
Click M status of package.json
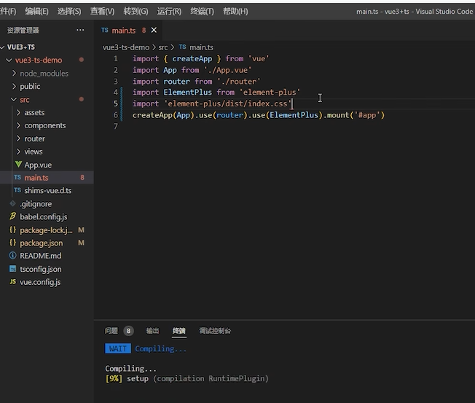[81, 243]
